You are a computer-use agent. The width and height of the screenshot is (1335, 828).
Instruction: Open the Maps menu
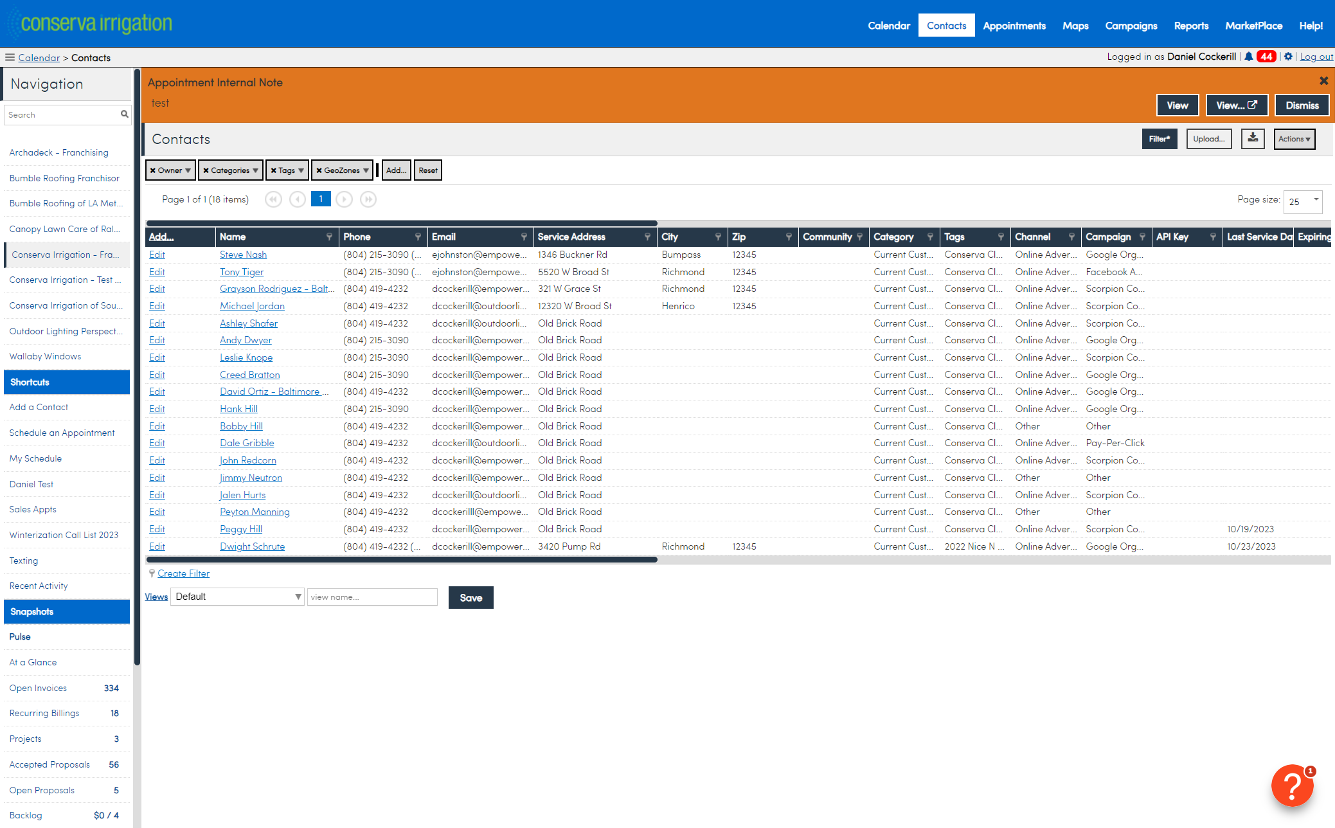click(1075, 26)
